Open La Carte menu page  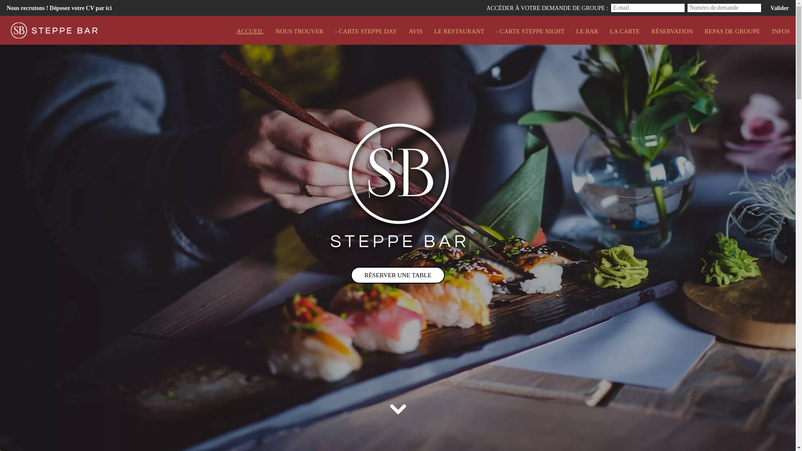pyautogui.click(x=624, y=31)
